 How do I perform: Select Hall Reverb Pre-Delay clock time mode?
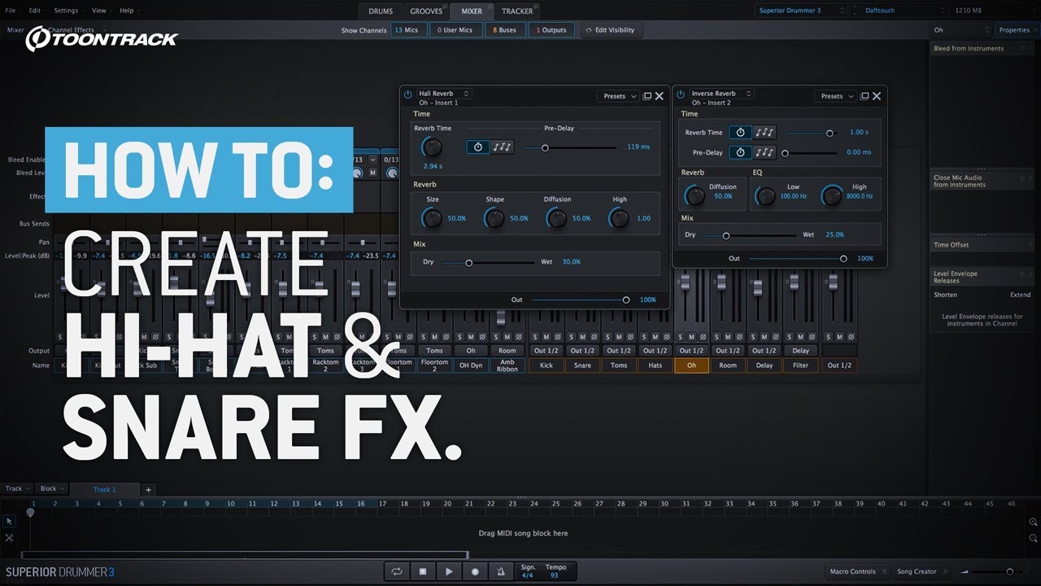coord(478,147)
